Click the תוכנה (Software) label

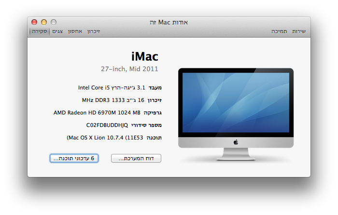154,138
